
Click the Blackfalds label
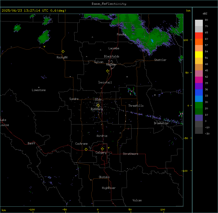[x=112, y=56]
